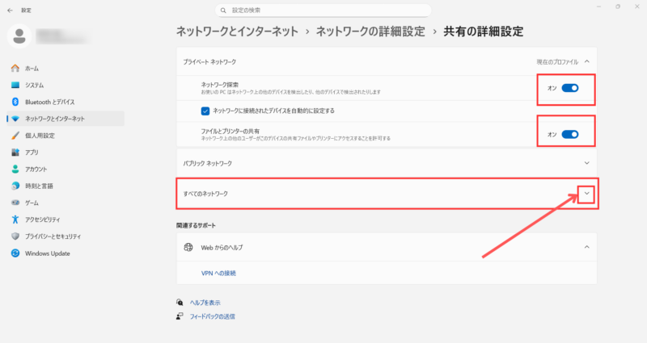Image resolution: width=647 pixels, height=343 pixels.
Task: Open ホーム from the sidebar
Action: click(32, 69)
